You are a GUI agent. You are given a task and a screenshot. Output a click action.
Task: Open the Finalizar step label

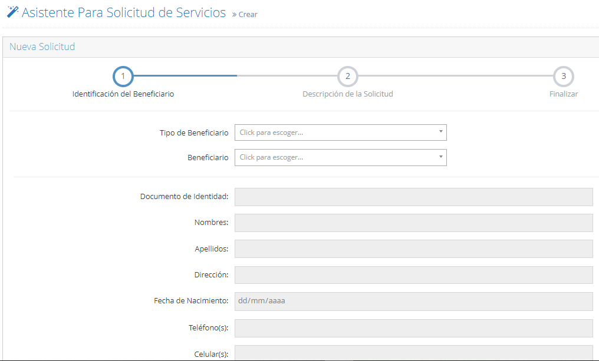[564, 94]
